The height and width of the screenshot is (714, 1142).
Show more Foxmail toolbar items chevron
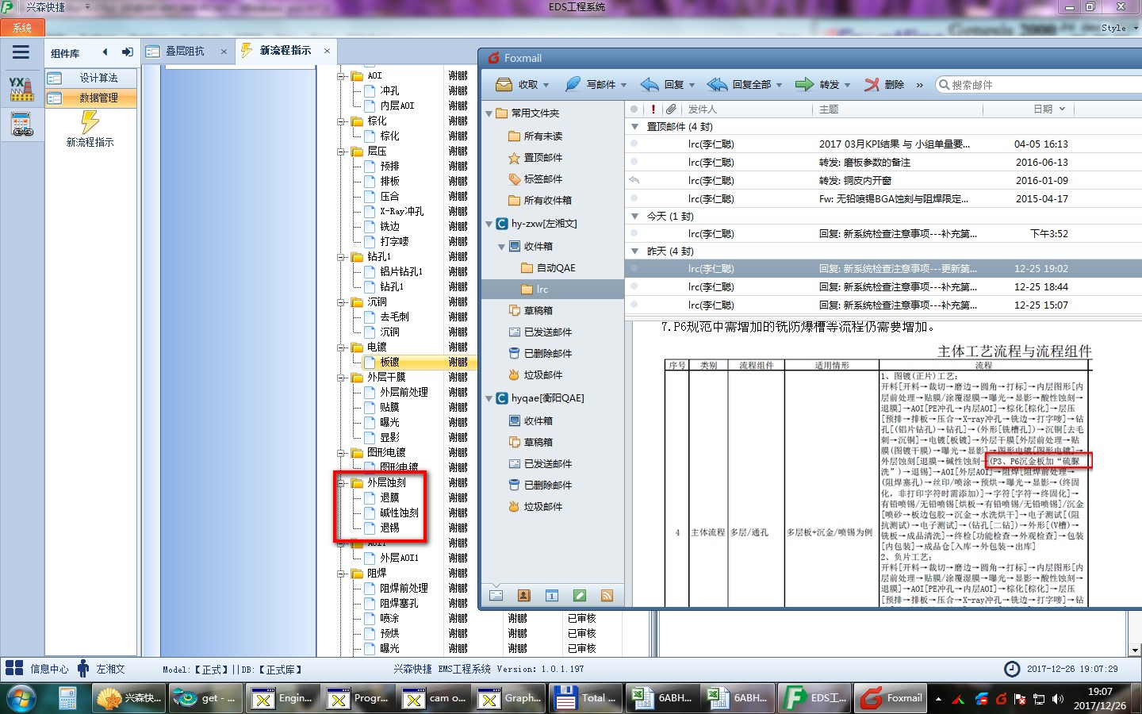(x=920, y=85)
